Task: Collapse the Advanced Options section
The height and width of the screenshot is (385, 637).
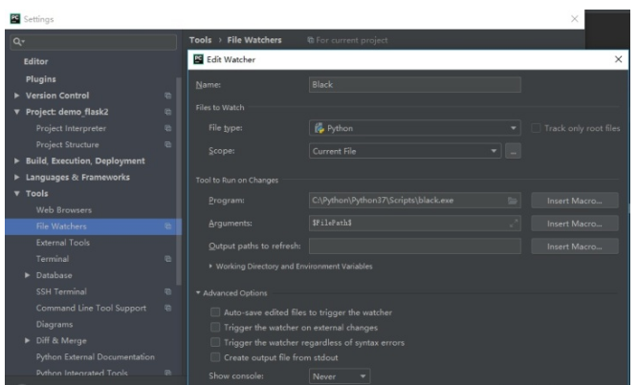Action: 198,293
